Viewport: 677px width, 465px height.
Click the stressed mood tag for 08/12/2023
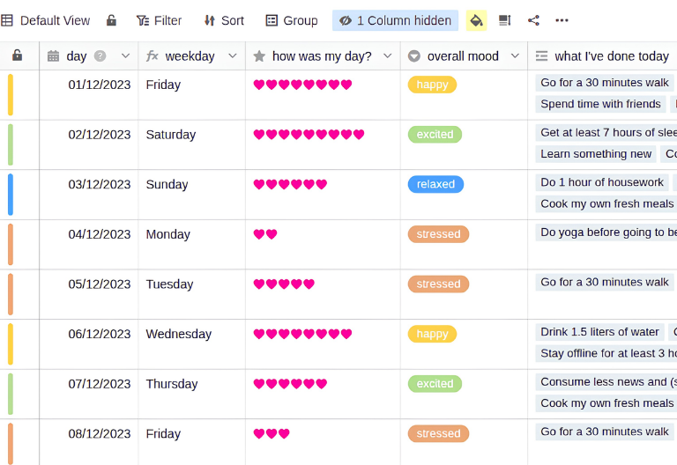(x=438, y=433)
